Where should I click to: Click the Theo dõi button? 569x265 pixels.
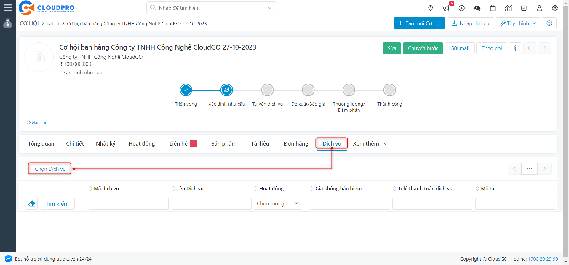click(492, 48)
